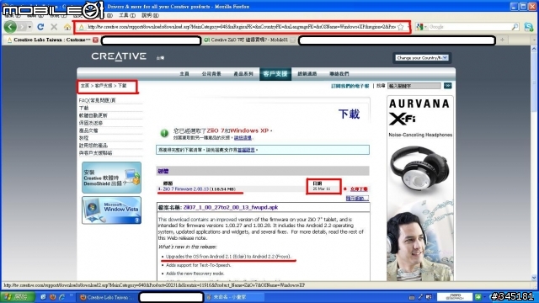This screenshot has width=539, height=303.
Task: Open ZiiO 7 Firmware 2.00.13 link
Action: (186, 189)
